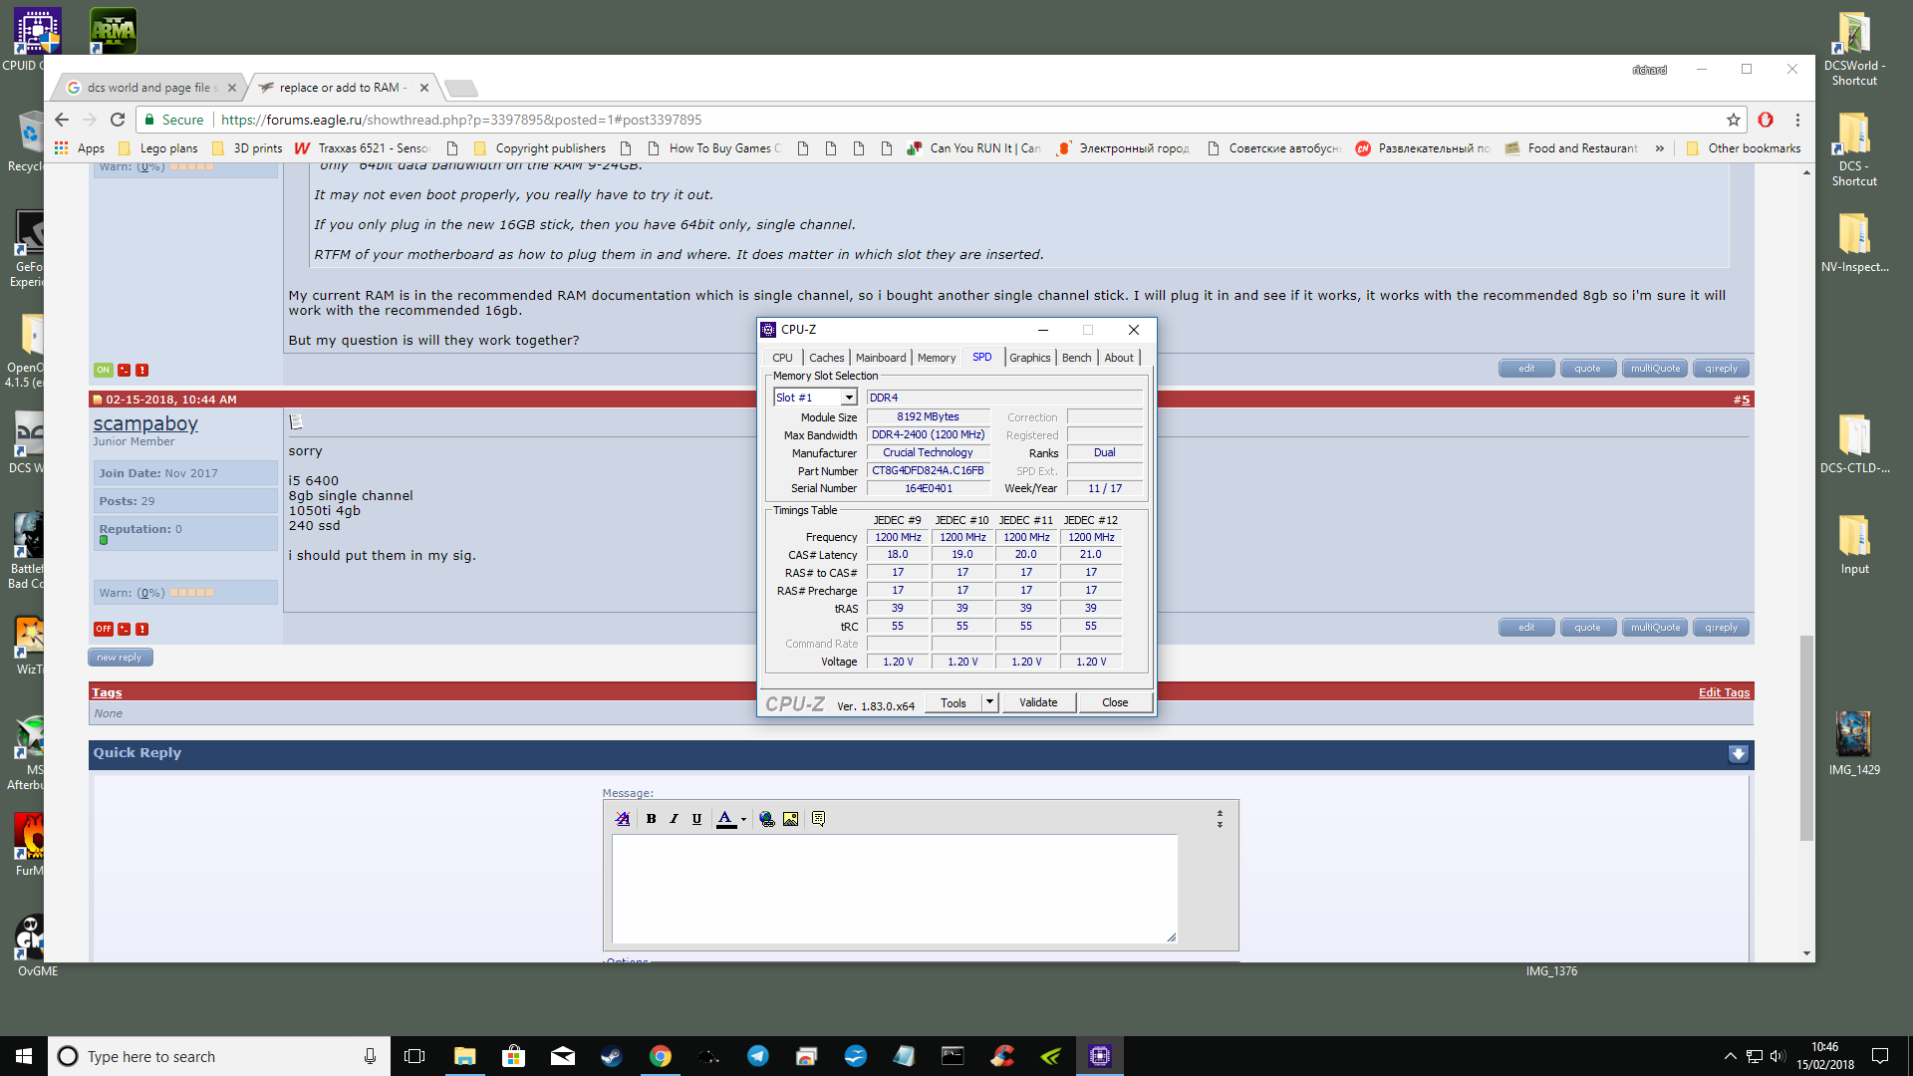Open scampaboy's user profile link
The height and width of the screenshot is (1076, 1913).
(145, 423)
